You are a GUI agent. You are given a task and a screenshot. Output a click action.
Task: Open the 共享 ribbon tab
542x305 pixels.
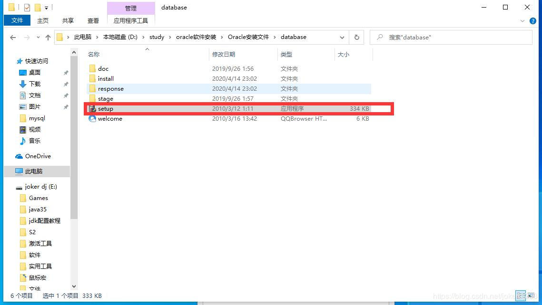(68, 21)
